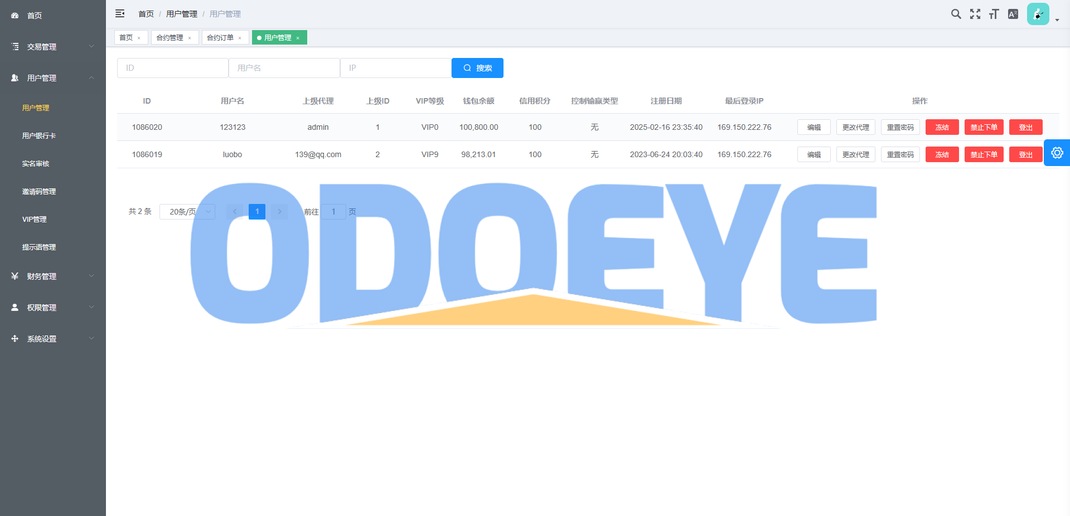Close the 合约管理 tab

click(x=190, y=38)
